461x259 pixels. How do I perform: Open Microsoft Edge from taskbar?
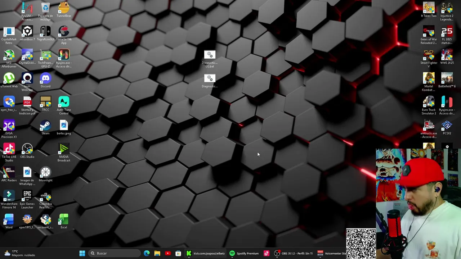(147, 253)
